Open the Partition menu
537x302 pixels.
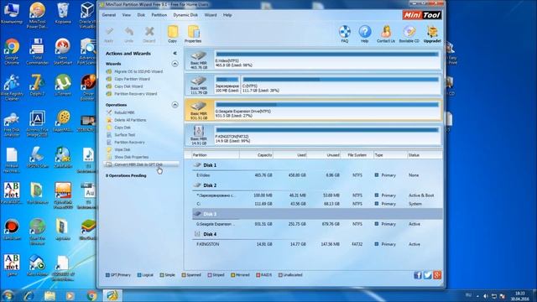pyautogui.click(x=159, y=15)
